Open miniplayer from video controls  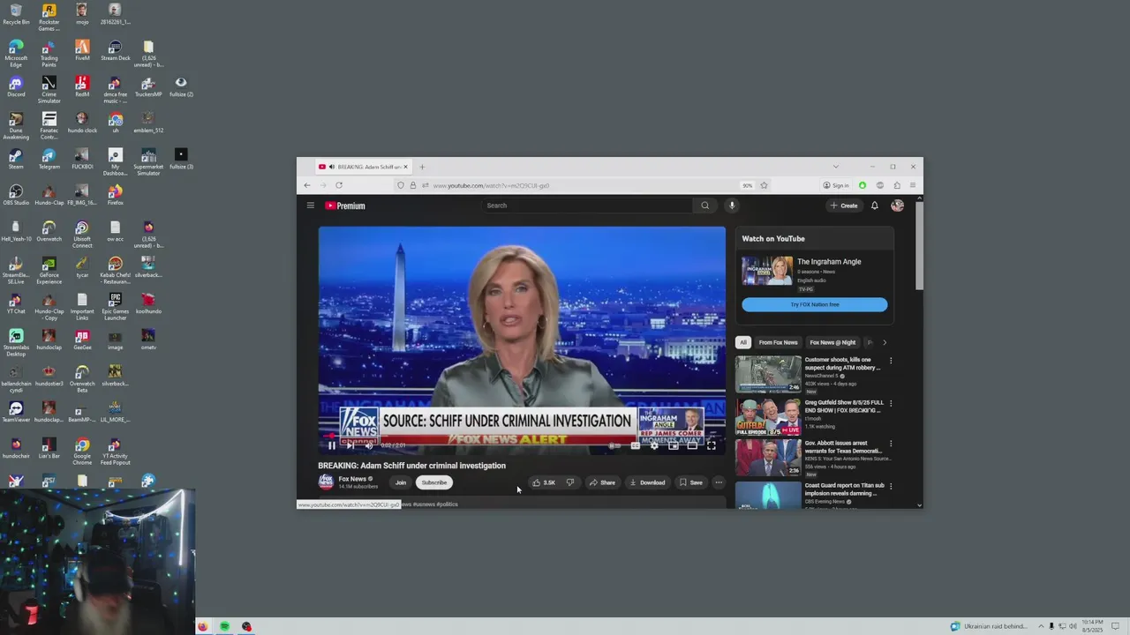click(x=673, y=445)
